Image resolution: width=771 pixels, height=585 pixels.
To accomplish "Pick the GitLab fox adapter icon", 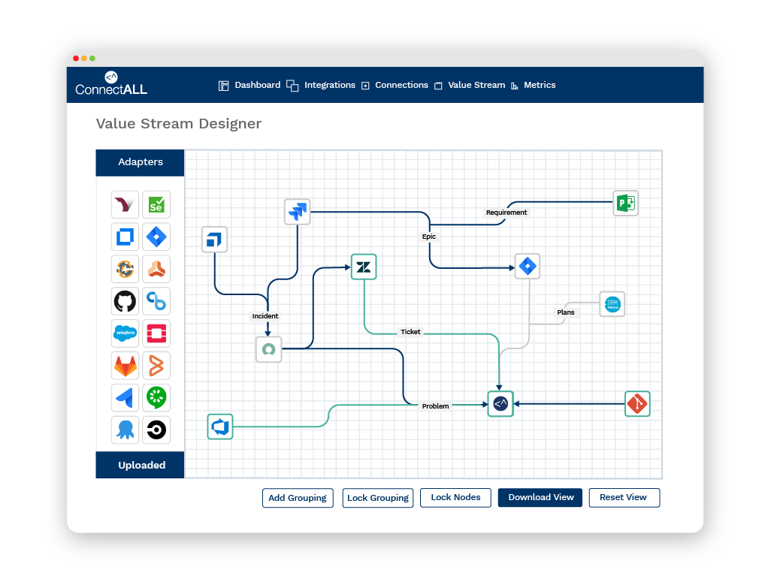I will pos(125,366).
